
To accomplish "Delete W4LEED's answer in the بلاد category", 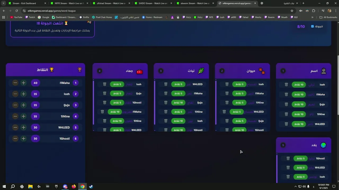I will coord(288,168).
